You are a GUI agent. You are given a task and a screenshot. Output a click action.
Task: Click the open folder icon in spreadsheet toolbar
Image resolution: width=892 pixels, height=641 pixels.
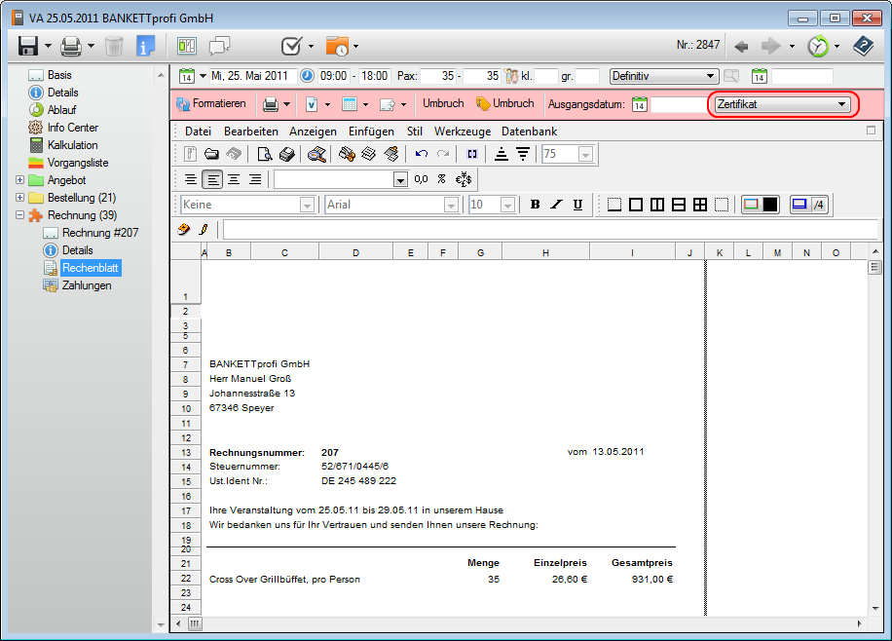click(211, 154)
